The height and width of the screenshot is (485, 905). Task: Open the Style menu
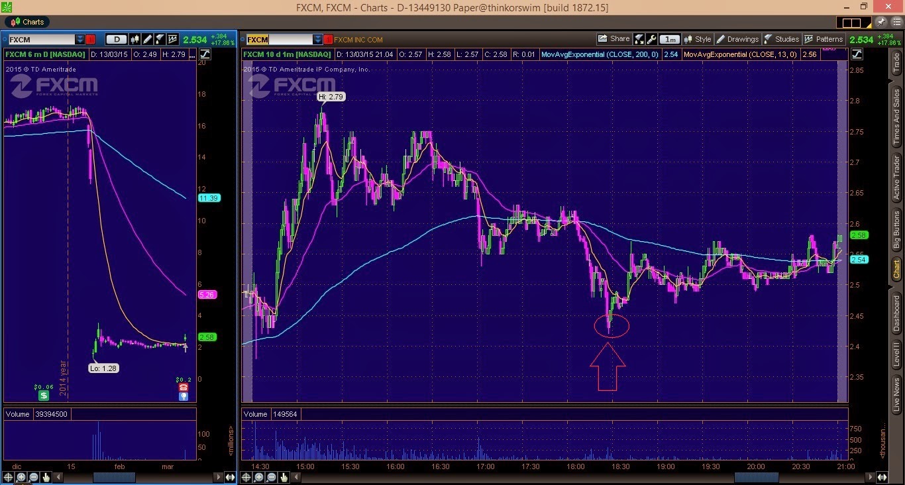click(x=698, y=39)
